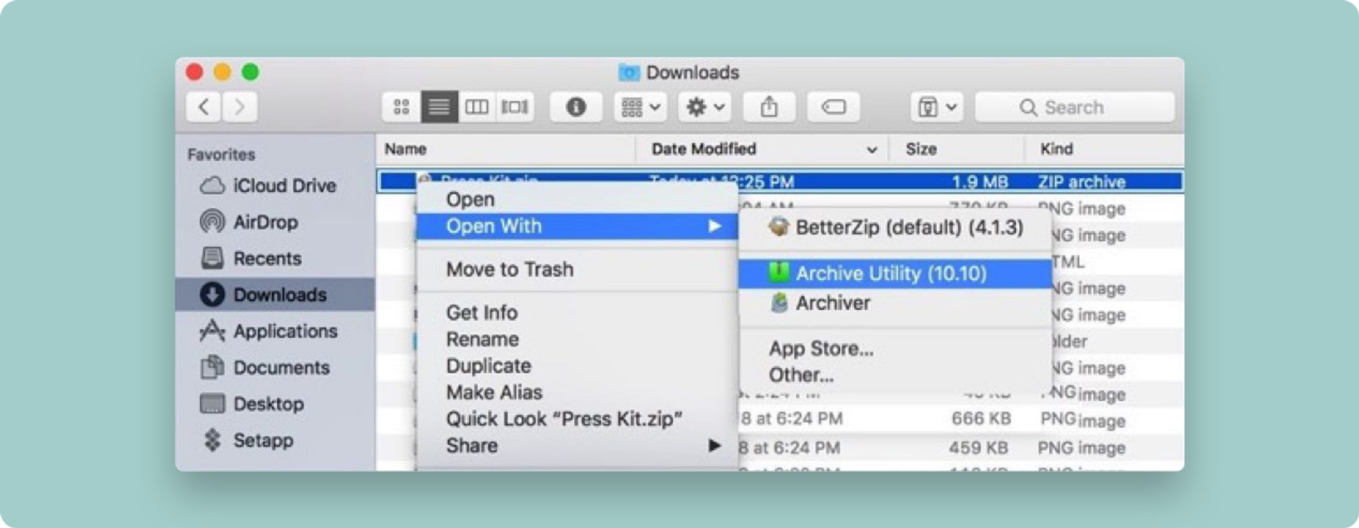Select Move to Trash menu item
The image size is (1359, 528).
tap(510, 269)
